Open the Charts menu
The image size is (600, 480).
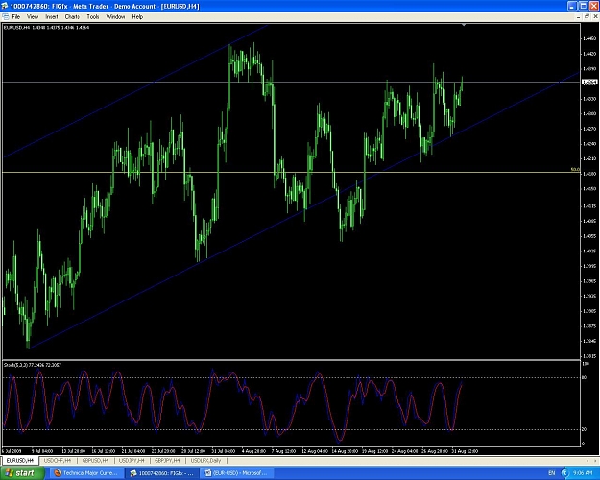pos(72,17)
